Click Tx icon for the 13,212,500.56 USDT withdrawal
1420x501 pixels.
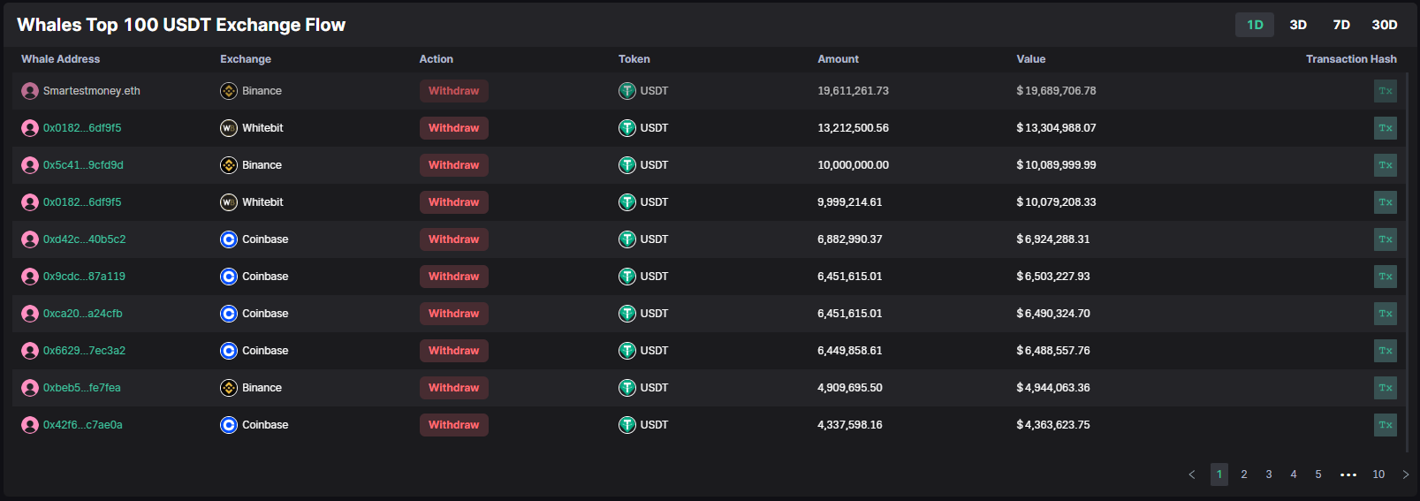coord(1385,128)
